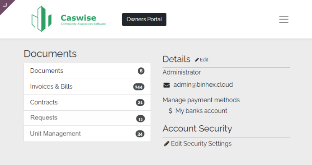Click the admin@binhex.cloud email text
This screenshot has width=312, height=165.
pos(203,85)
